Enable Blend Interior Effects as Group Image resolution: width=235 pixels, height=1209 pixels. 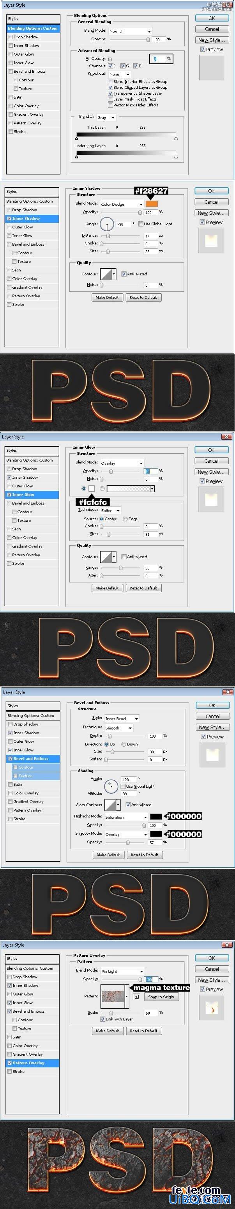(x=110, y=81)
